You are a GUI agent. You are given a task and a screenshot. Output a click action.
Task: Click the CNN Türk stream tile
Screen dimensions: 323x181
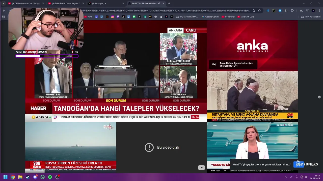click(x=252, y=97)
